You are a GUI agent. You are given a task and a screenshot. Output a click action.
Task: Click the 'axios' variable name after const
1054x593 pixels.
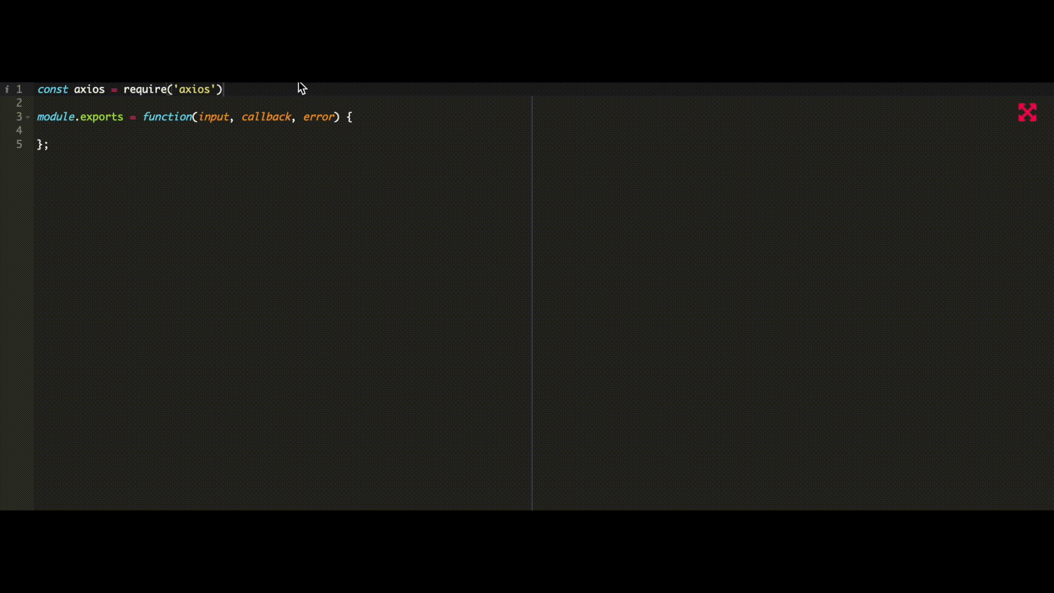tap(89, 89)
